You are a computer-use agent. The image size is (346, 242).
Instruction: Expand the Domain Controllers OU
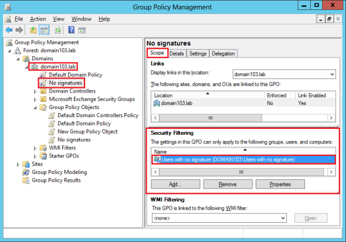(35, 91)
